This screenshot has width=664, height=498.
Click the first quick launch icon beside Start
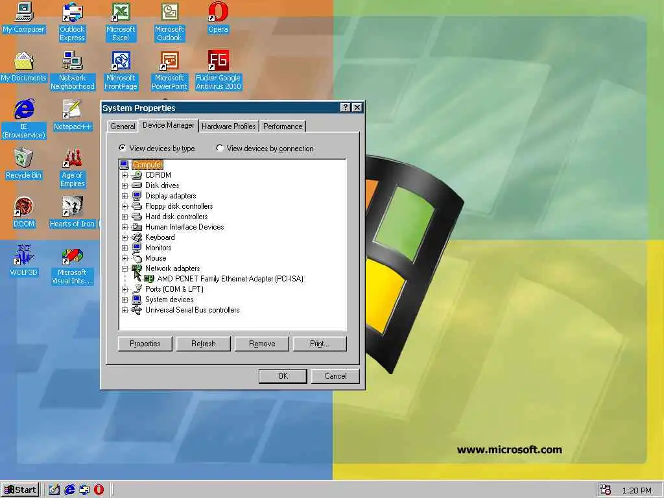(x=54, y=490)
